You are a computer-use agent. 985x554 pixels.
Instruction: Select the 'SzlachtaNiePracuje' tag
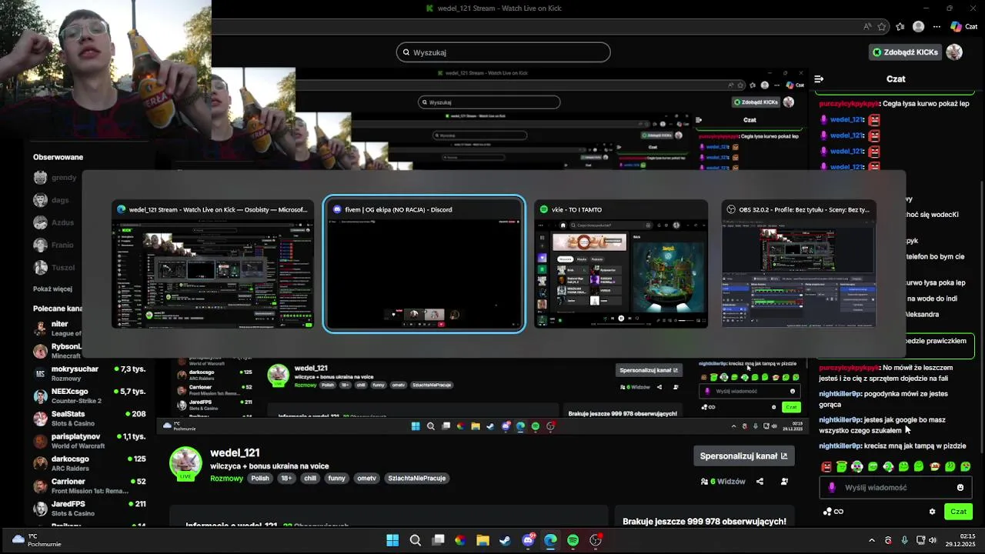(416, 478)
